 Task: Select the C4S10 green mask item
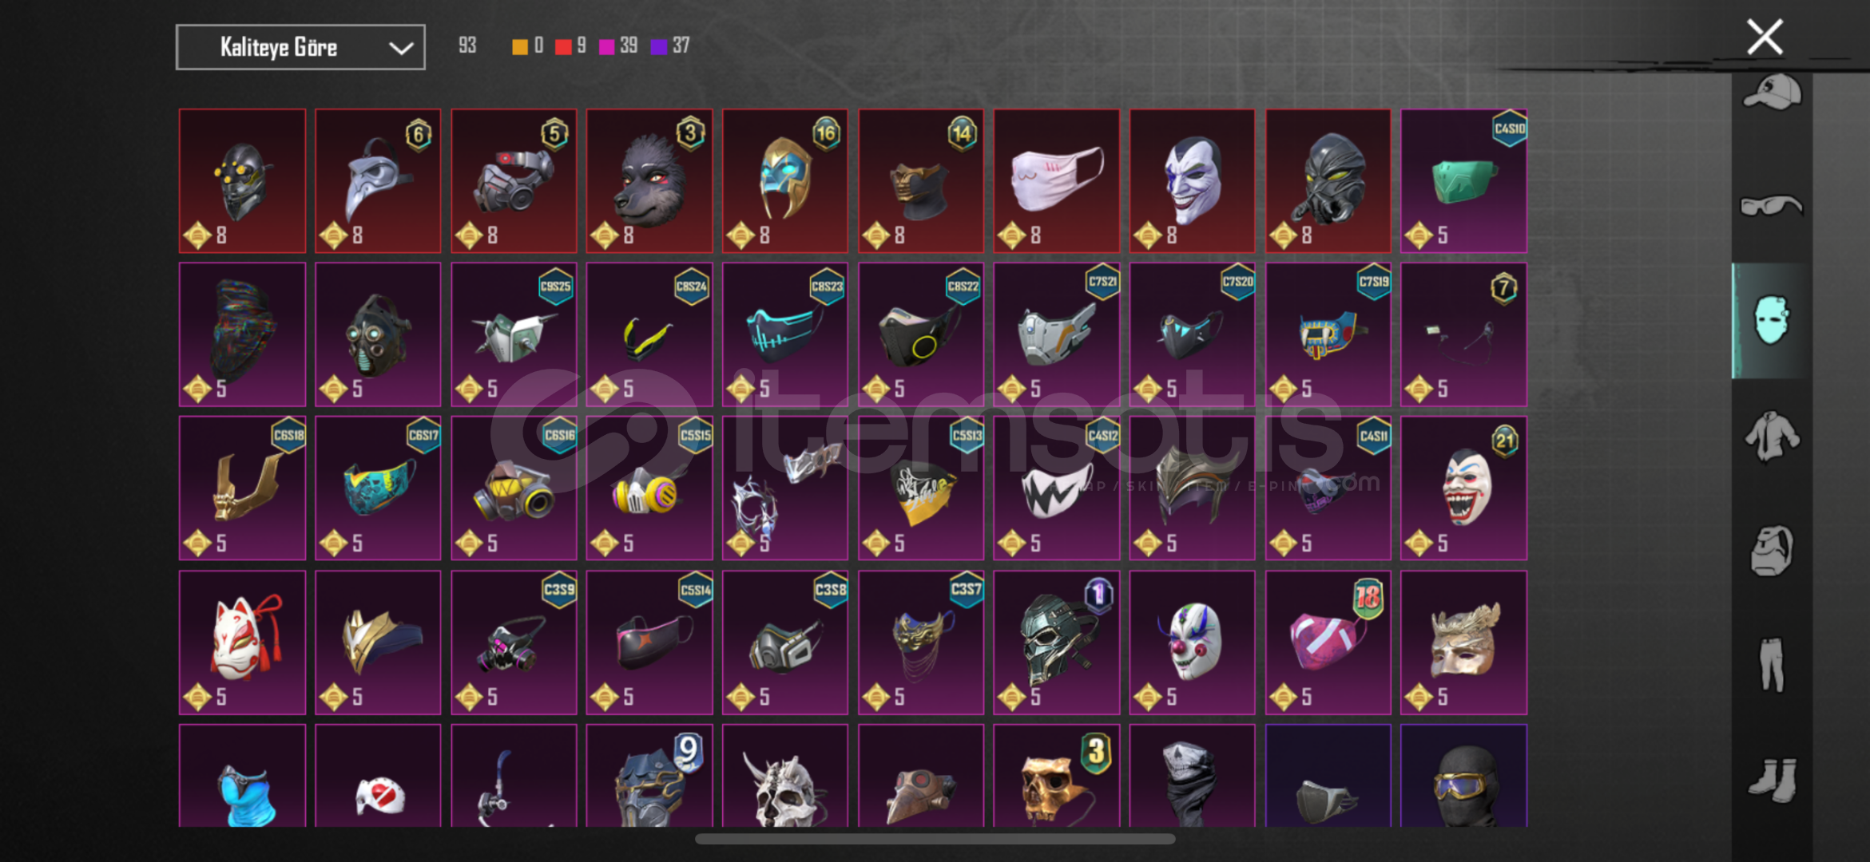[1463, 181]
